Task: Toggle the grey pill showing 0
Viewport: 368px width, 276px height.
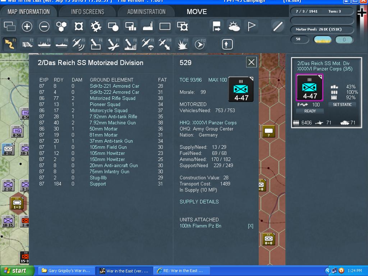Action: pos(344,40)
